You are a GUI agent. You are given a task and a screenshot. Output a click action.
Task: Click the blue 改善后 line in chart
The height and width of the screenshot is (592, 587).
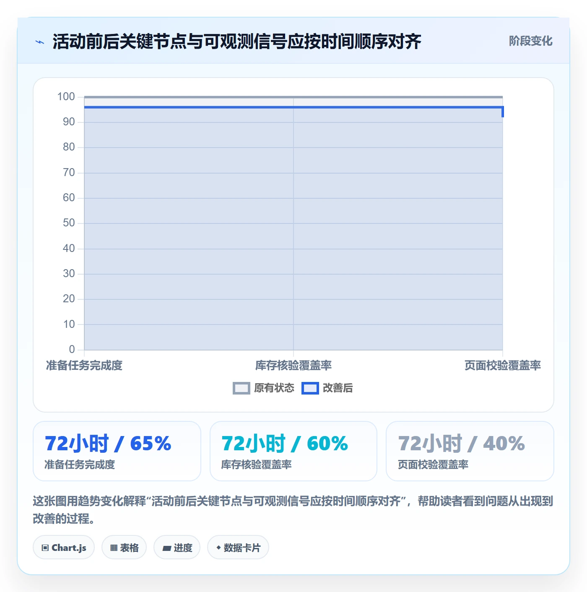point(293,107)
